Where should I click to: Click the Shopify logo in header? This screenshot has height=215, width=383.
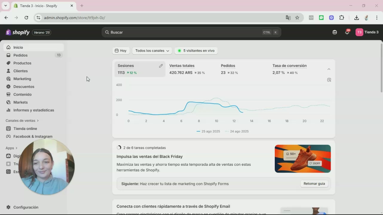[18, 32]
